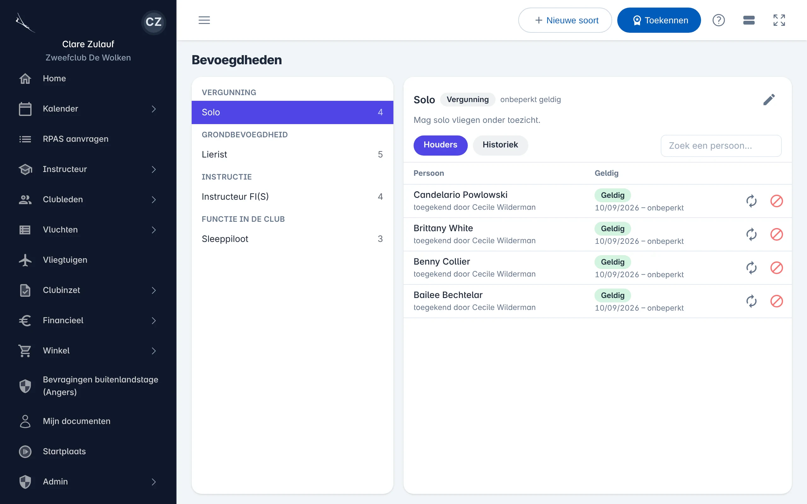The height and width of the screenshot is (504, 807).
Task: Click the Toekennen button
Action: pyautogui.click(x=659, y=20)
